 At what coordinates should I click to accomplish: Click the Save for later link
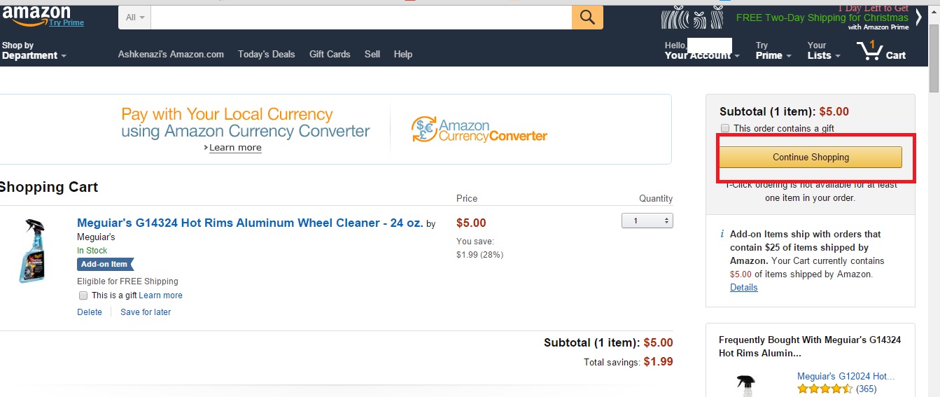click(x=146, y=312)
